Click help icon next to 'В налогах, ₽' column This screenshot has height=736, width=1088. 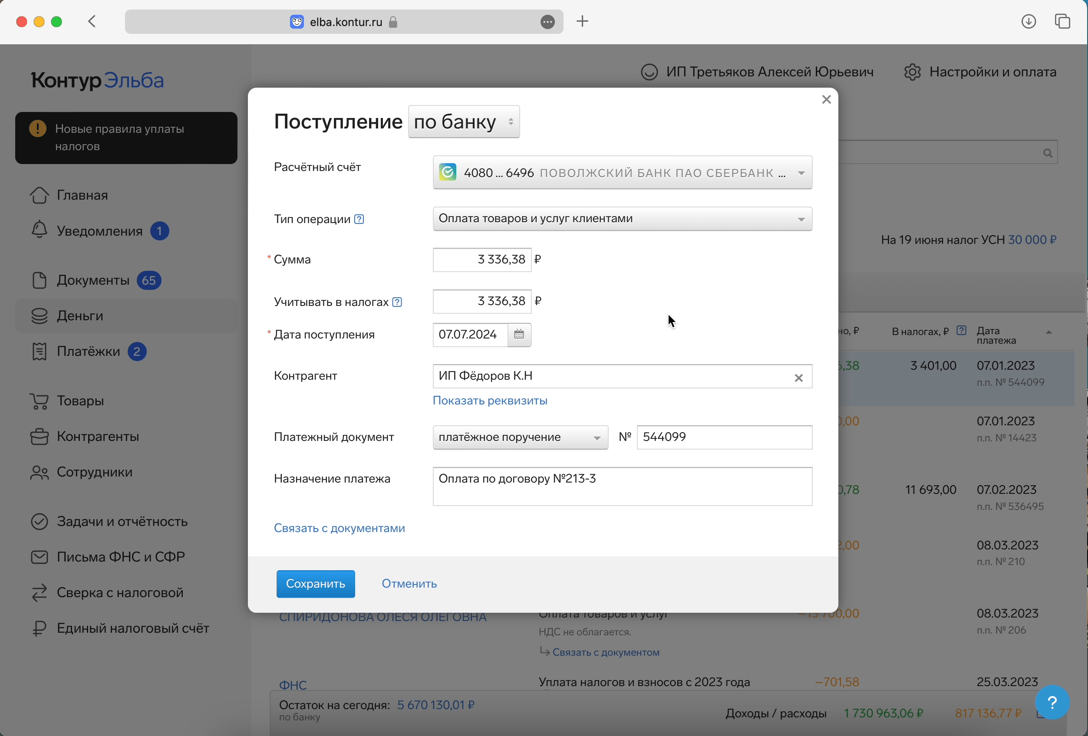[961, 331]
